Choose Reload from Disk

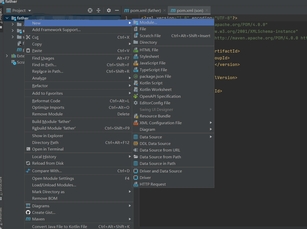[x=48, y=163]
